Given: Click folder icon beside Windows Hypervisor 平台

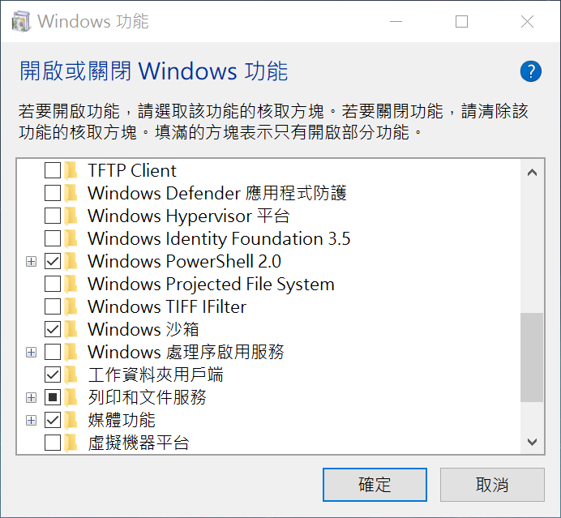Looking at the screenshot, I should point(72,216).
